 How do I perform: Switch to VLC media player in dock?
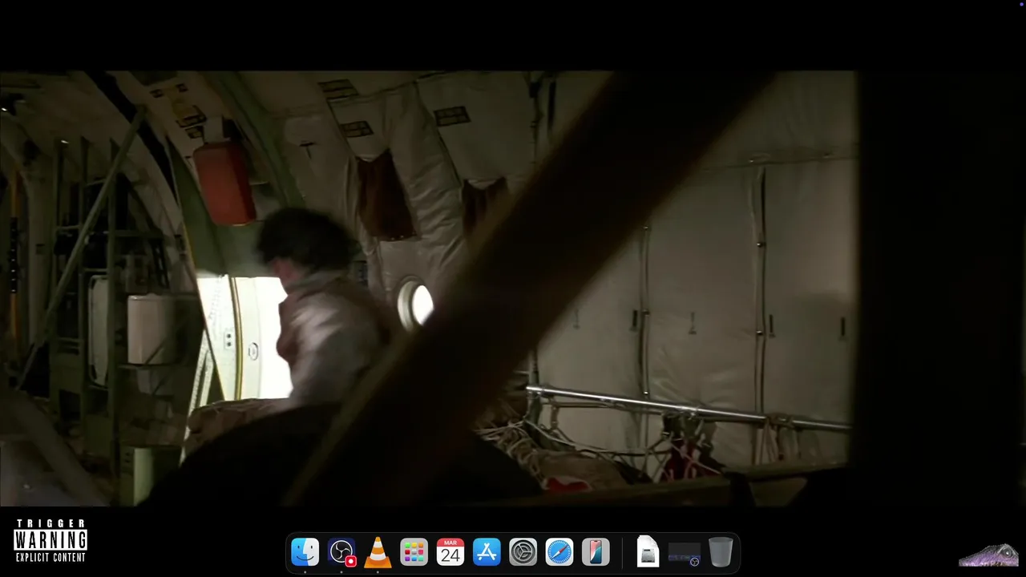point(378,552)
